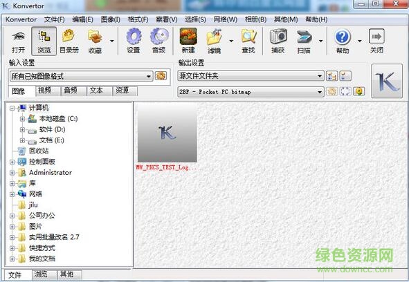409x282 pixels.
Task: Click the large K convert button
Action: point(387,81)
